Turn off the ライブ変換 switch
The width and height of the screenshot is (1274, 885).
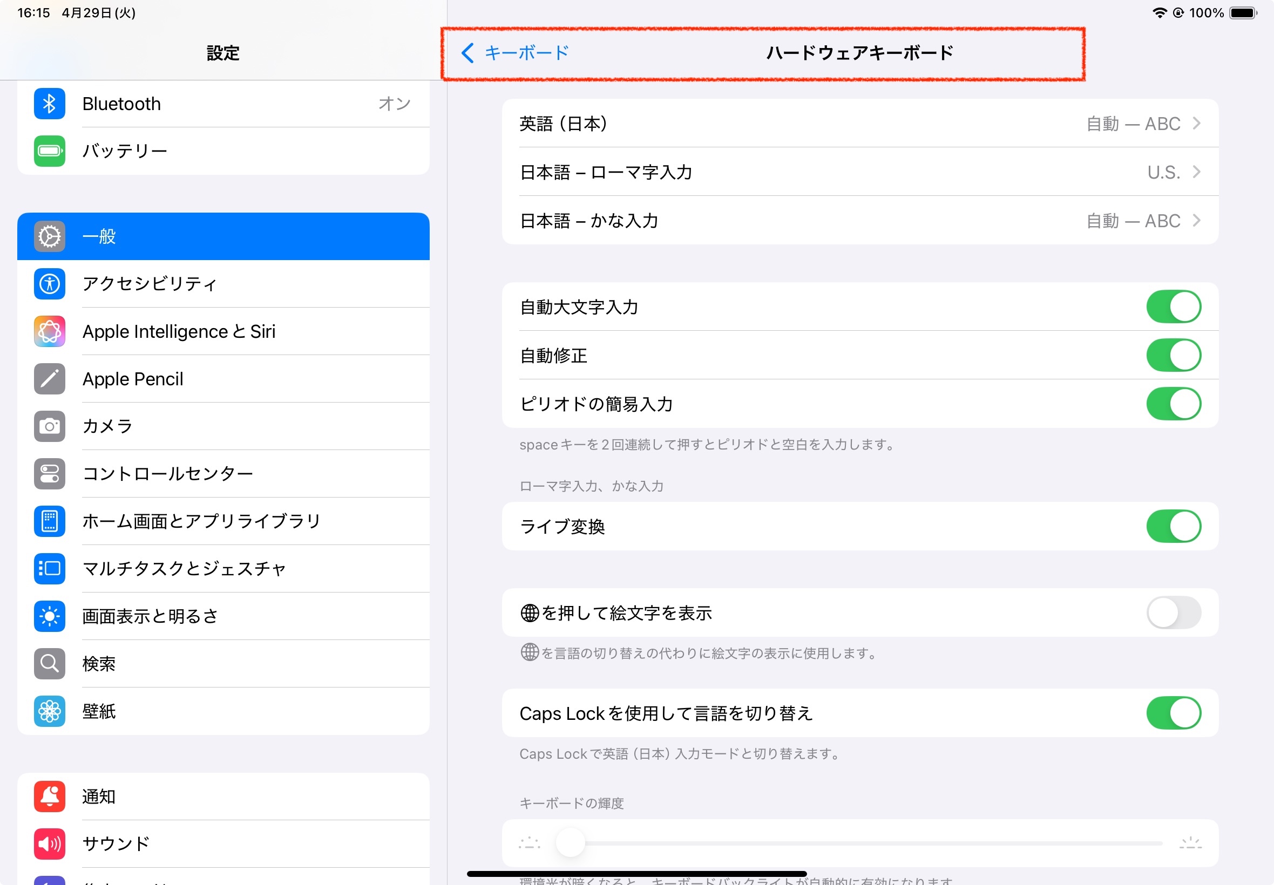tap(1173, 526)
